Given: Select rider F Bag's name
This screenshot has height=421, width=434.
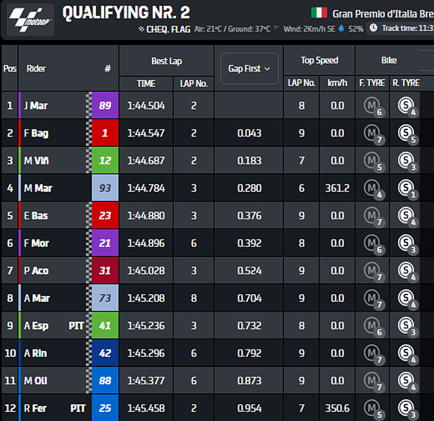Looking at the screenshot, I should point(36,133).
